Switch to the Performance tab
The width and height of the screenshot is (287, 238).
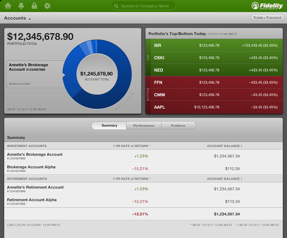144,126
